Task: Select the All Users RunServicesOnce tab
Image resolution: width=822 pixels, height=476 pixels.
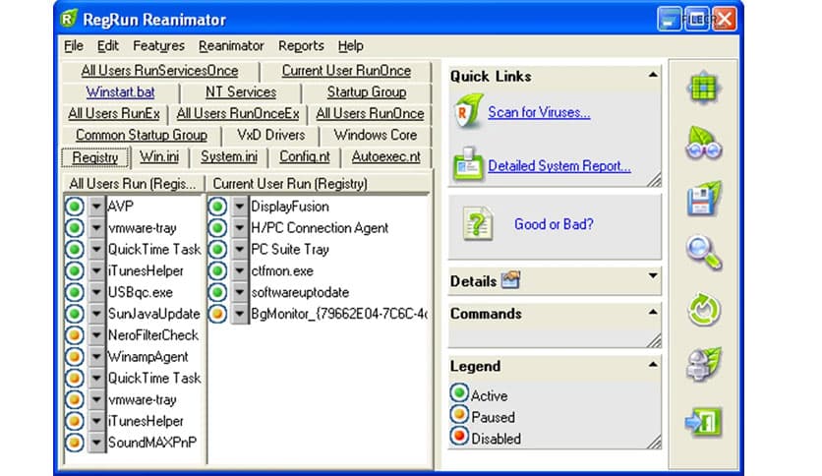Action: (160, 71)
